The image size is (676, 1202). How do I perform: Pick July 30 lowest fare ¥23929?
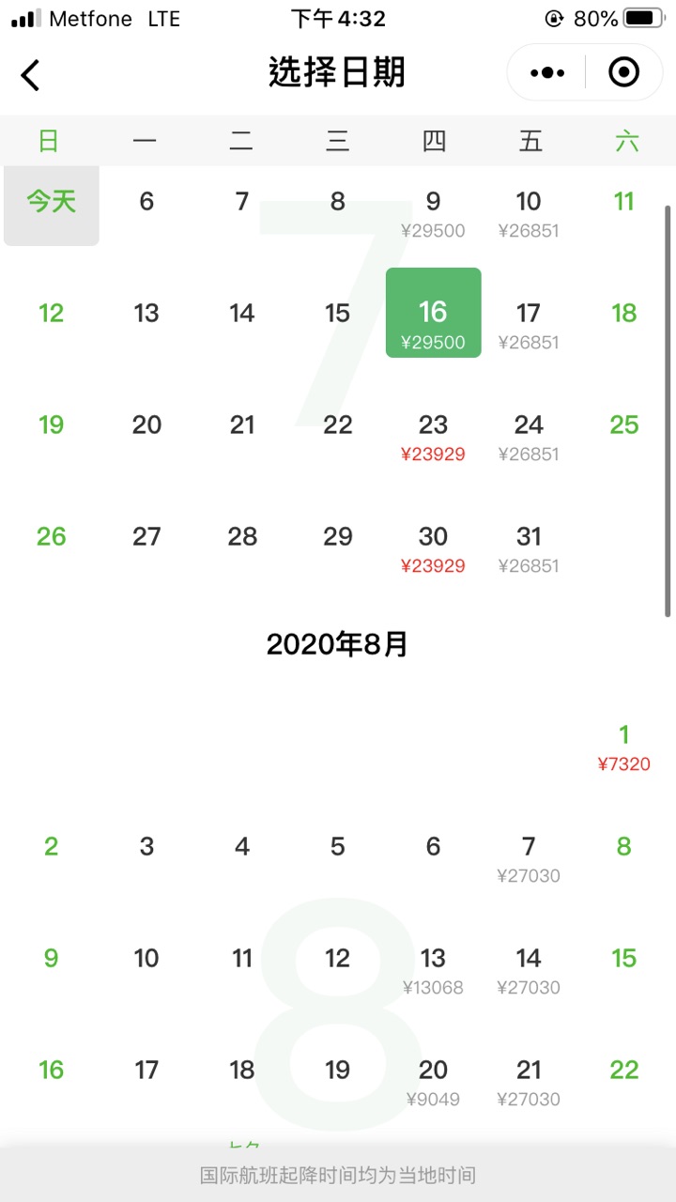[434, 549]
